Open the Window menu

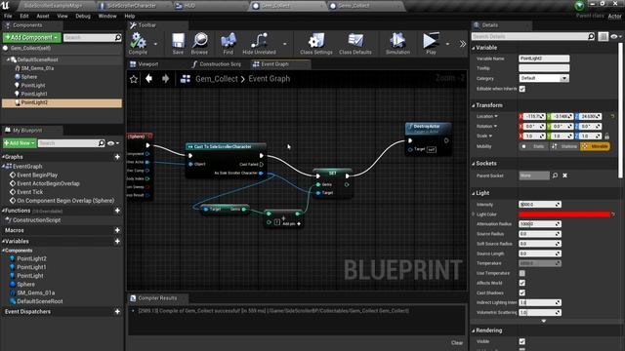(107, 16)
